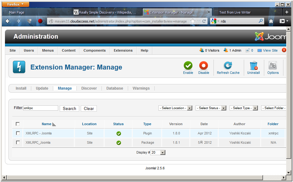Image resolution: width=293 pixels, height=182 pixels.
Task: Switch to the Discover submenu tab
Action: 89,88
